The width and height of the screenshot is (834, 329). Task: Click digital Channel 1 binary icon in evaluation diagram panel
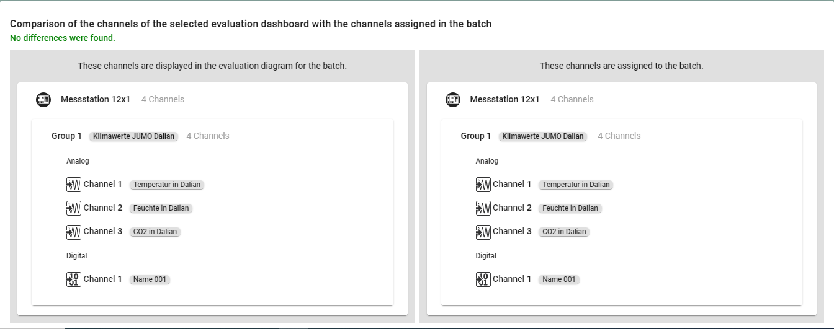point(74,279)
